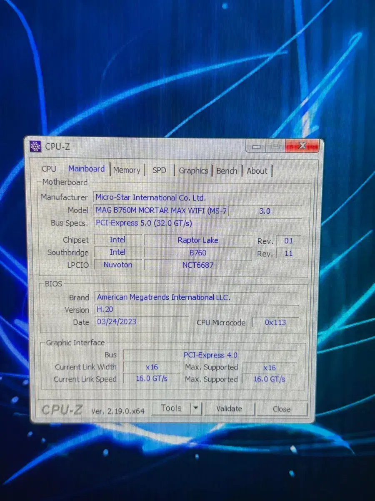Click the CPU Microcode 0x113 value
Image resolution: width=375 pixels, height=501 pixels.
point(275,322)
